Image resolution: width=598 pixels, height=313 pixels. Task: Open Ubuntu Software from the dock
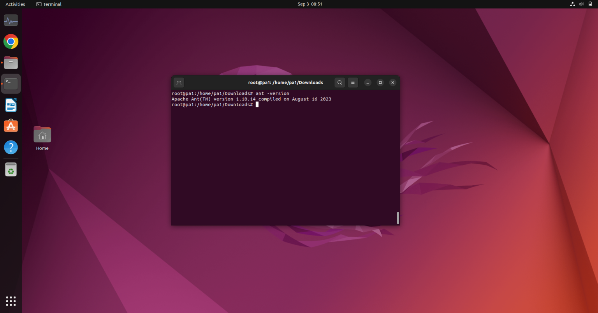(11, 126)
